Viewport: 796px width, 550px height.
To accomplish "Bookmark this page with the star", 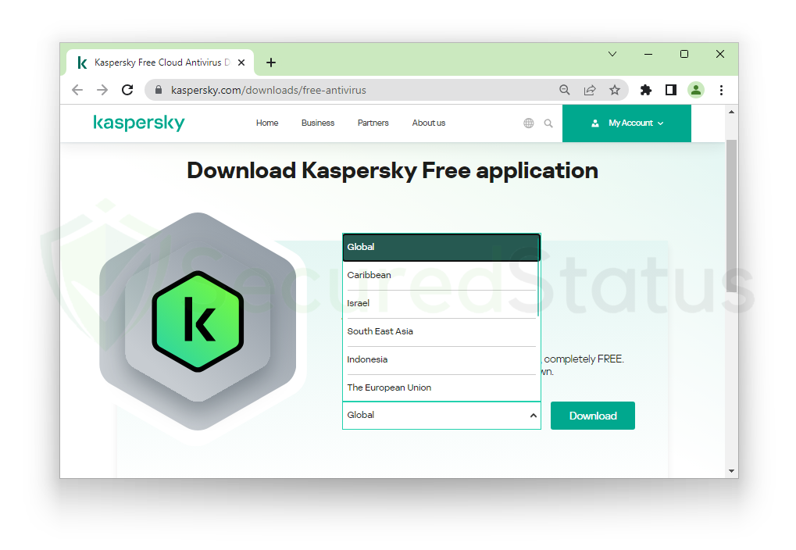I will click(x=615, y=90).
